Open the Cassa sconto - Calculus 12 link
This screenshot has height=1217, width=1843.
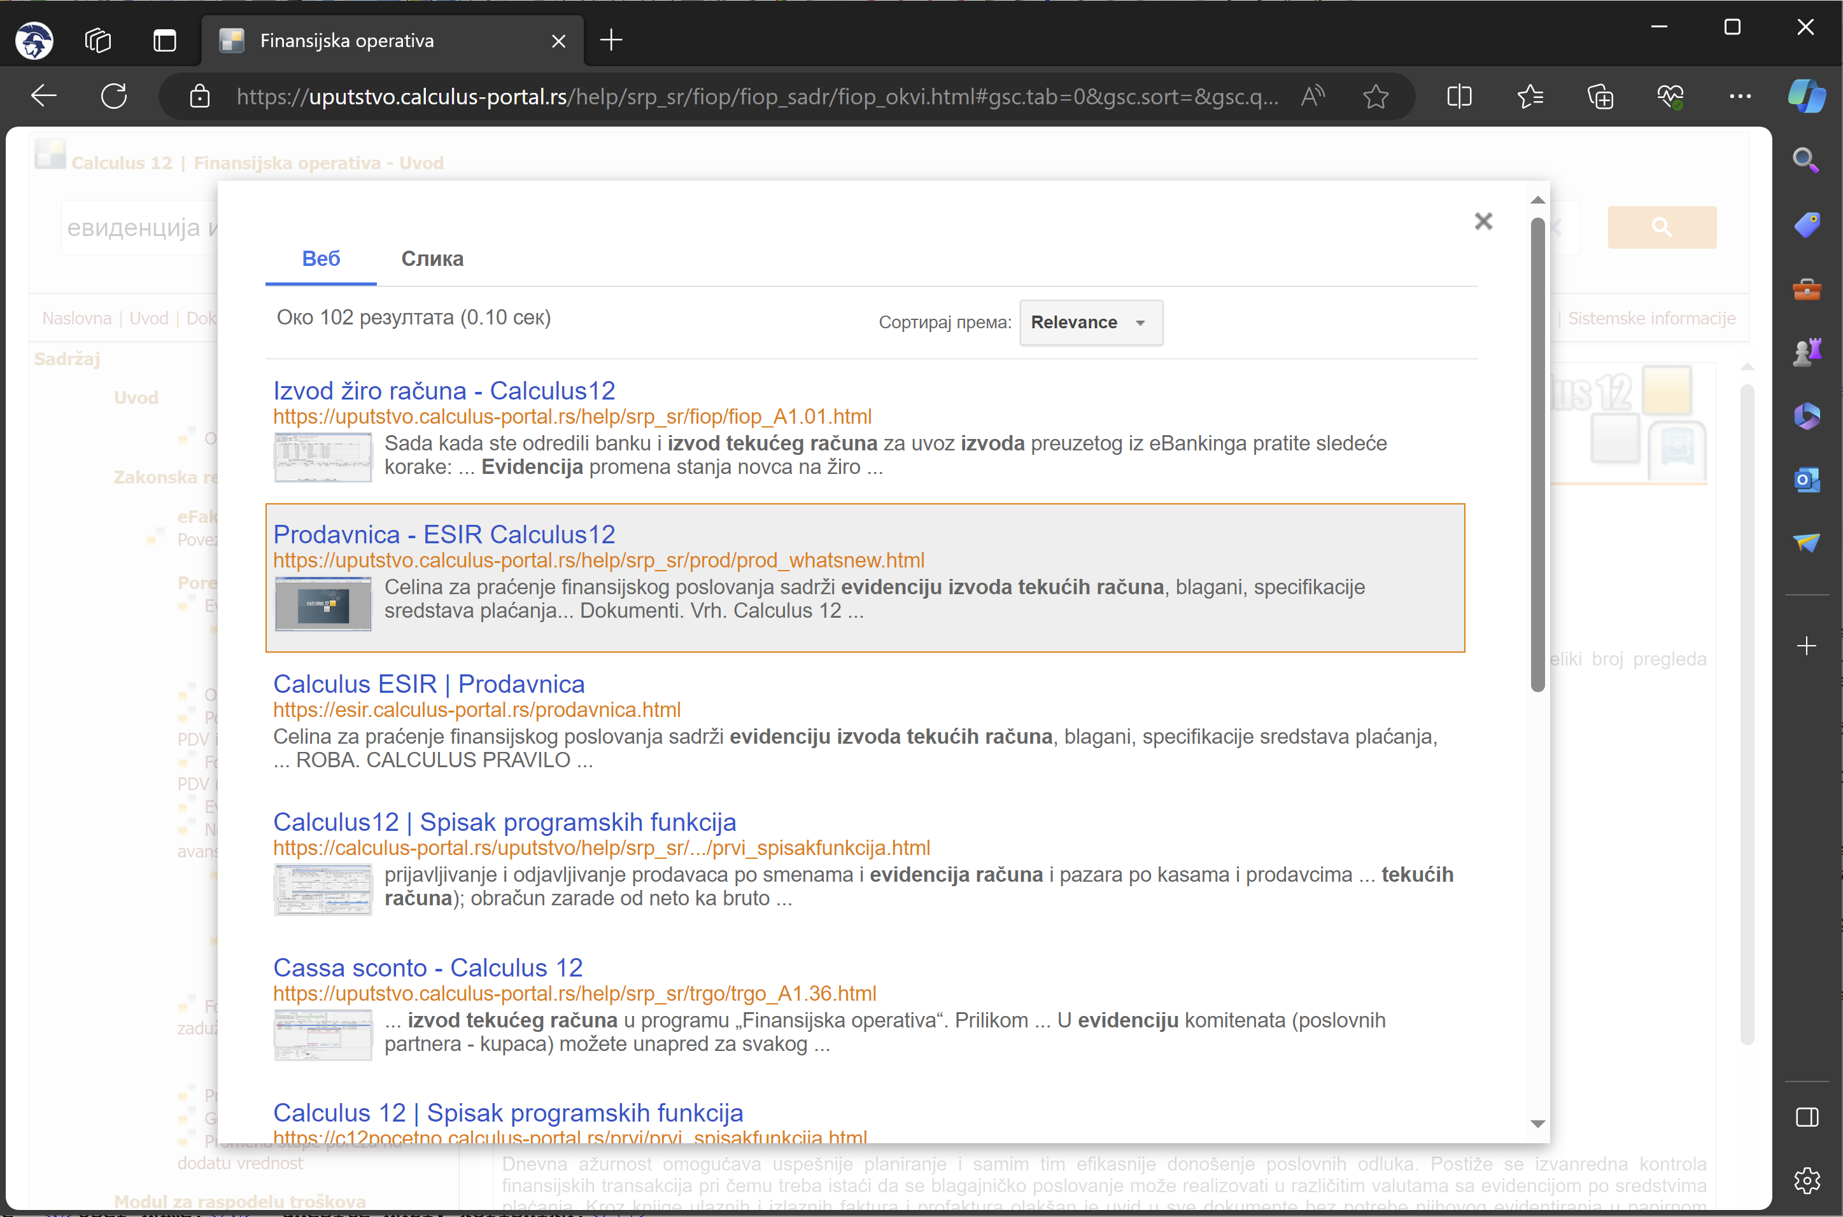tap(427, 968)
